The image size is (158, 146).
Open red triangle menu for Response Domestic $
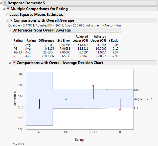click(5, 3)
